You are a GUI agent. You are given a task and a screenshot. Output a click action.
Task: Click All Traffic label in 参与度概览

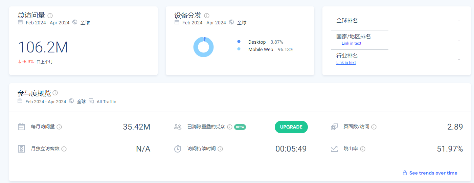106,101
